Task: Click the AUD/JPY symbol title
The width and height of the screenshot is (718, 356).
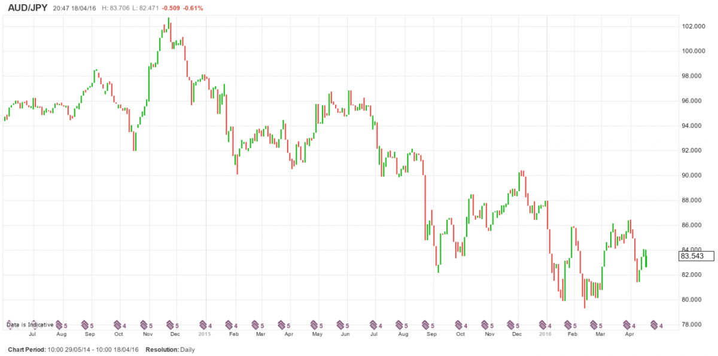Action: click(x=28, y=8)
